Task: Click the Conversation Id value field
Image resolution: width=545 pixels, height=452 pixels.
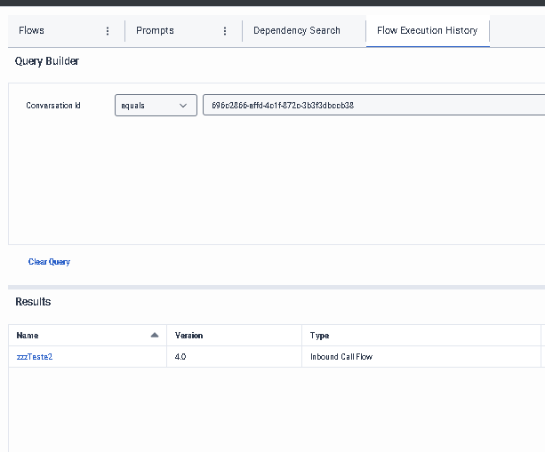Action: coord(373,106)
